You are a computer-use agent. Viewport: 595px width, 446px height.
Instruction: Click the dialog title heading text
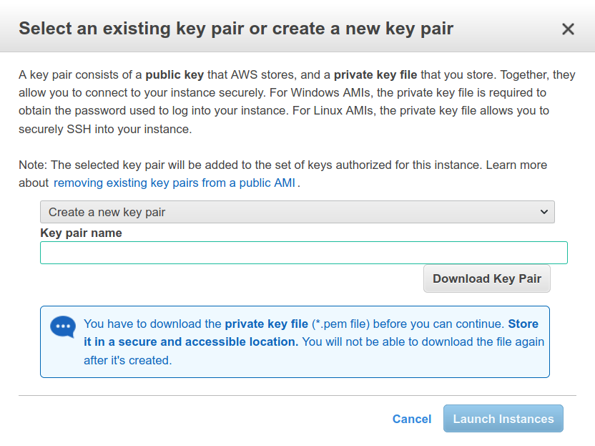pyautogui.click(x=236, y=29)
